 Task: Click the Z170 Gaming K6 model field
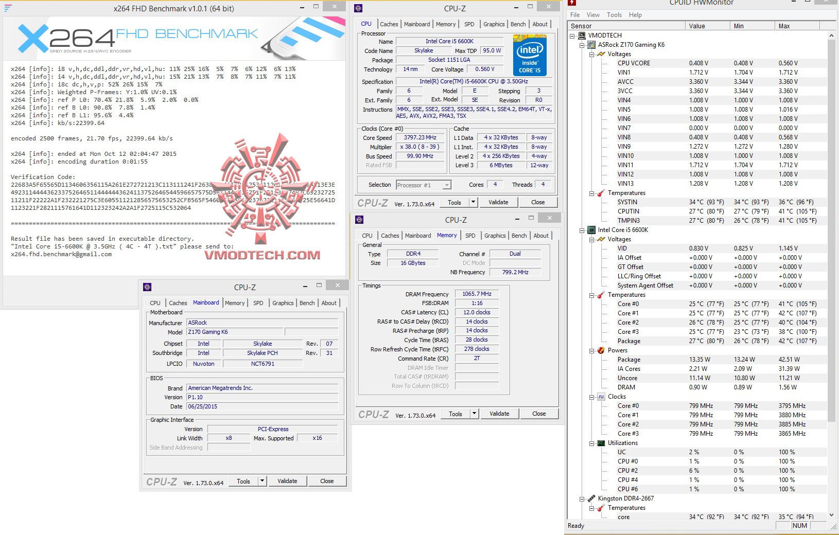[x=235, y=332]
